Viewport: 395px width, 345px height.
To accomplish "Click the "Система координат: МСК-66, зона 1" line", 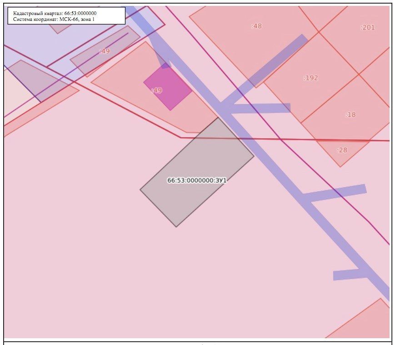I will pos(54,19).
